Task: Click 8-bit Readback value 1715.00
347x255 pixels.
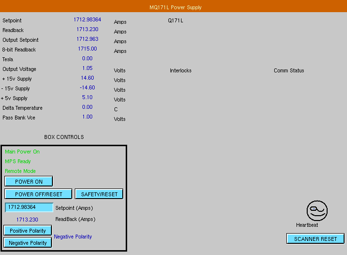Action: [87, 49]
